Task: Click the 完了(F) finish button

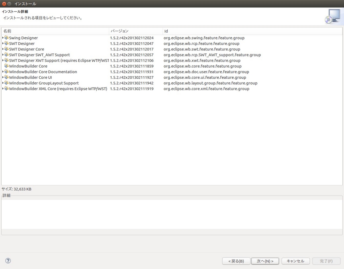Action: [326, 261]
